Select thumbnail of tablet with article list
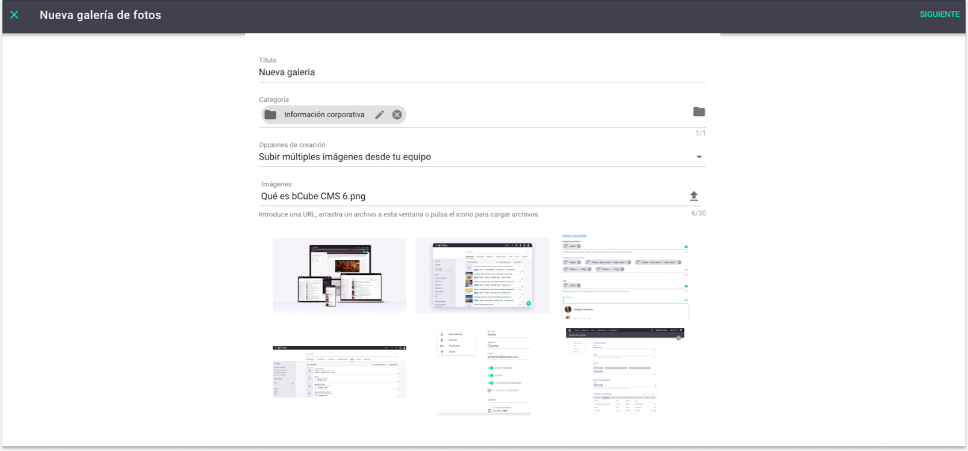The width and height of the screenshot is (968, 451). coord(482,275)
